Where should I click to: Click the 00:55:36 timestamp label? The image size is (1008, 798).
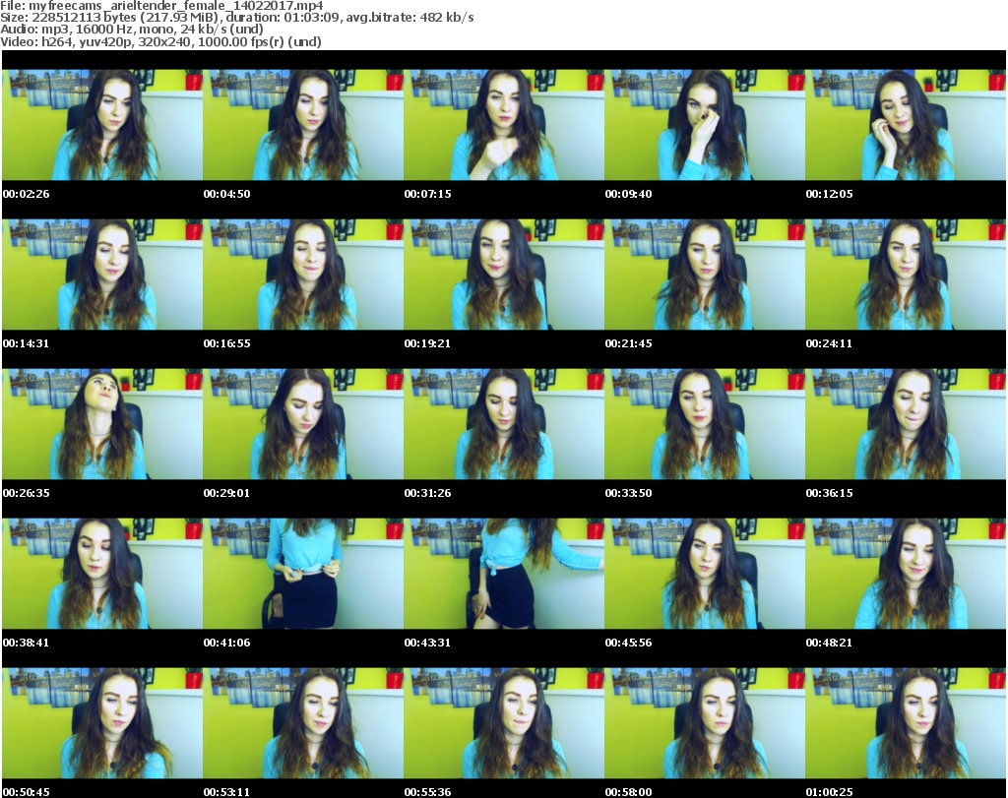click(427, 792)
